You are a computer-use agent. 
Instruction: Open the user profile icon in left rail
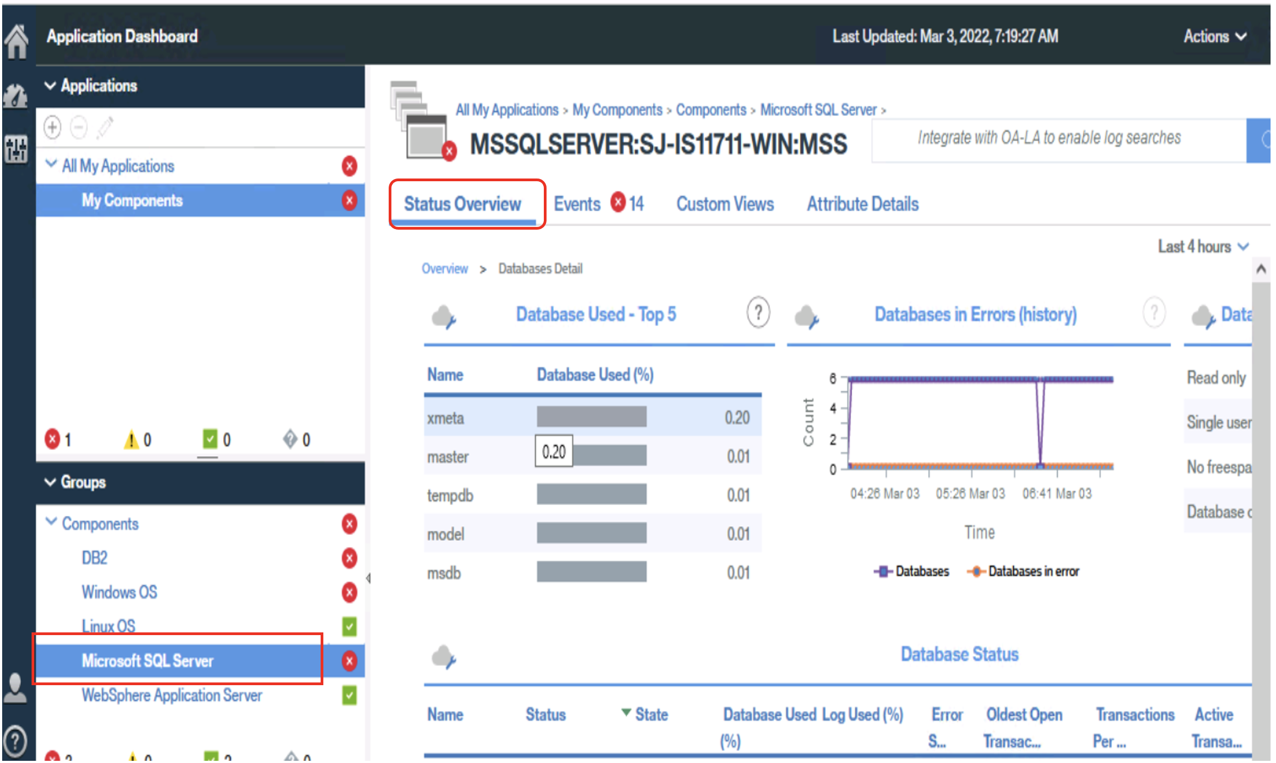15,688
